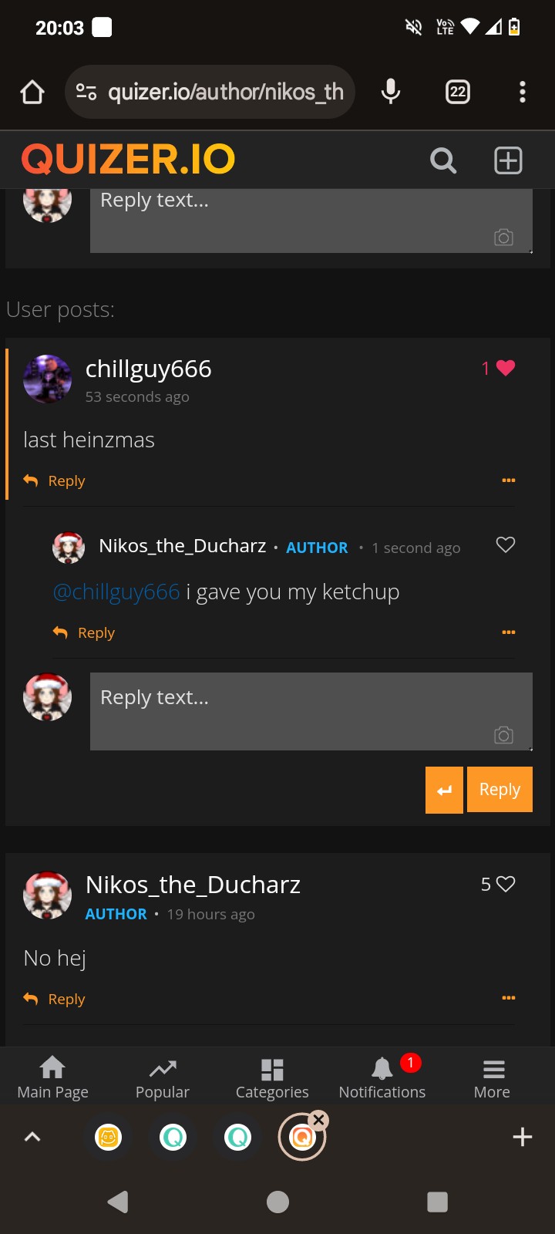Switch to the Categories tab

(272, 1077)
